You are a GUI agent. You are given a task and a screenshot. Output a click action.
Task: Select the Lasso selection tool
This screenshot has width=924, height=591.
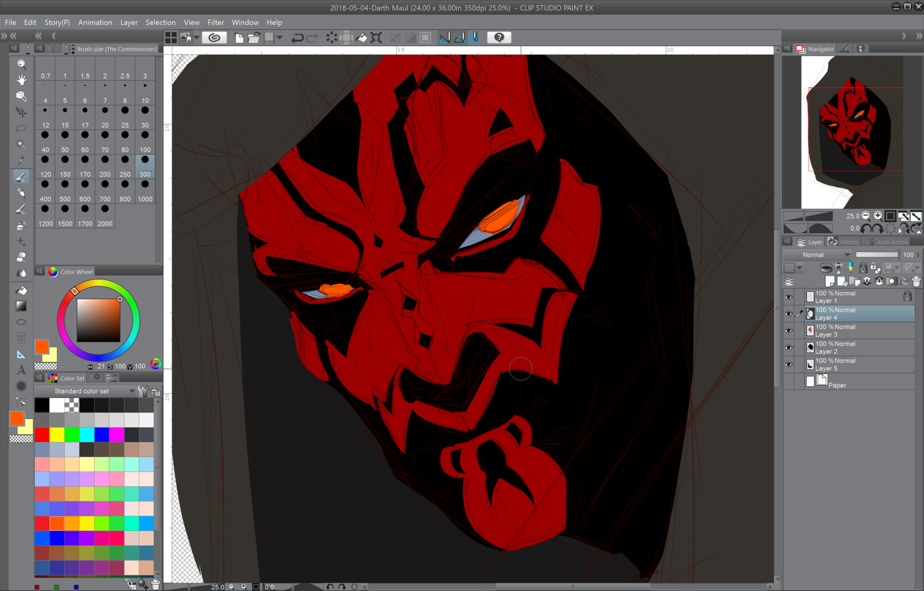(x=21, y=128)
